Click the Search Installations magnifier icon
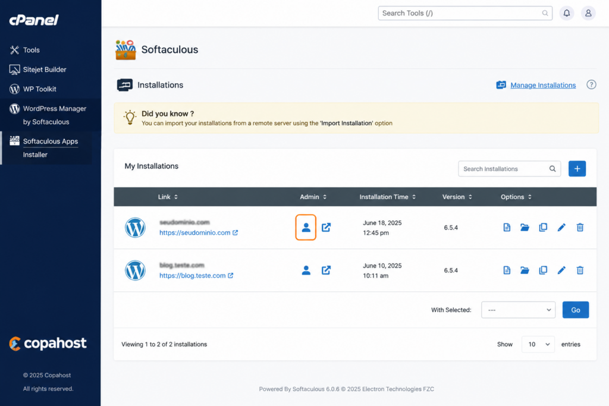609x406 pixels. [x=553, y=169]
